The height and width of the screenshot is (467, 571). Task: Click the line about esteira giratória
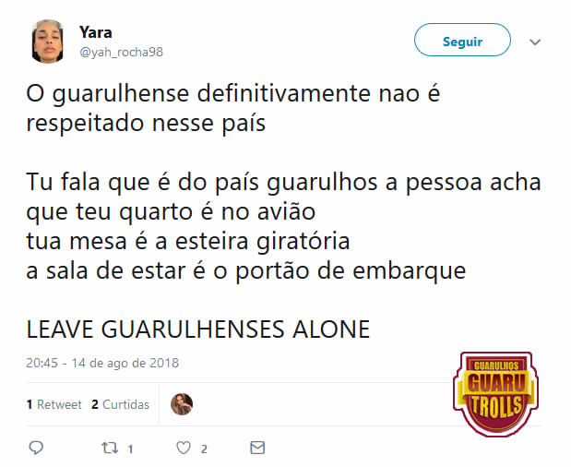188,242
